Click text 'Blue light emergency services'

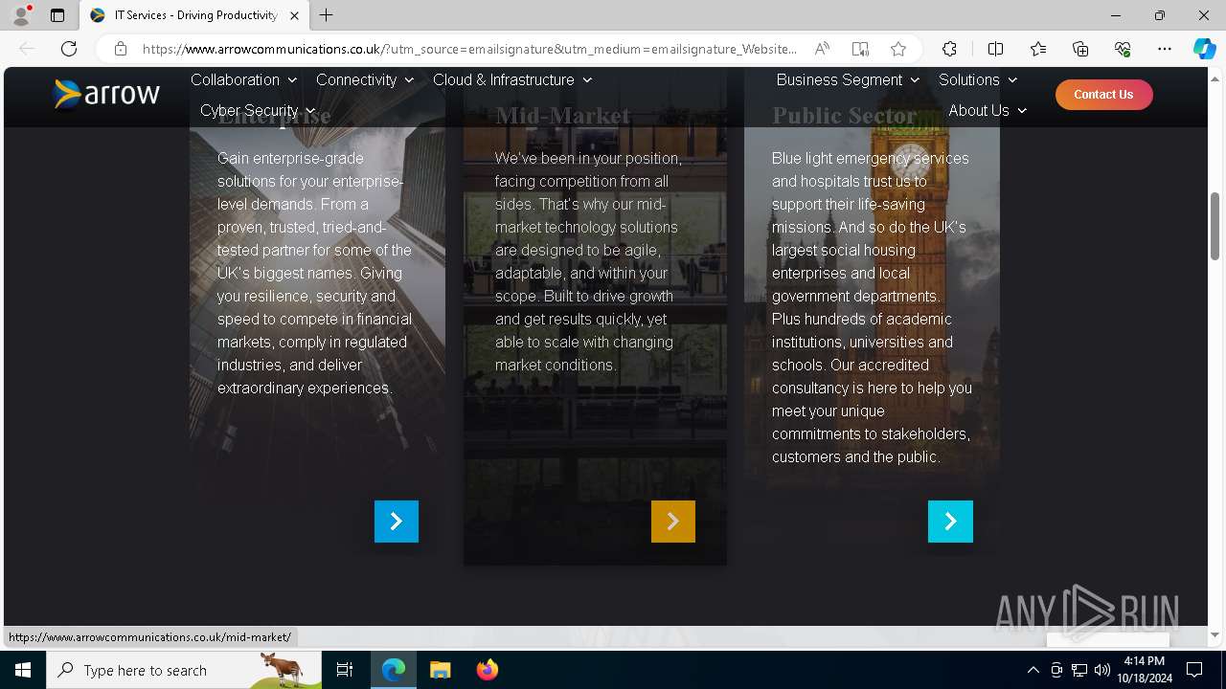point(871,158)
